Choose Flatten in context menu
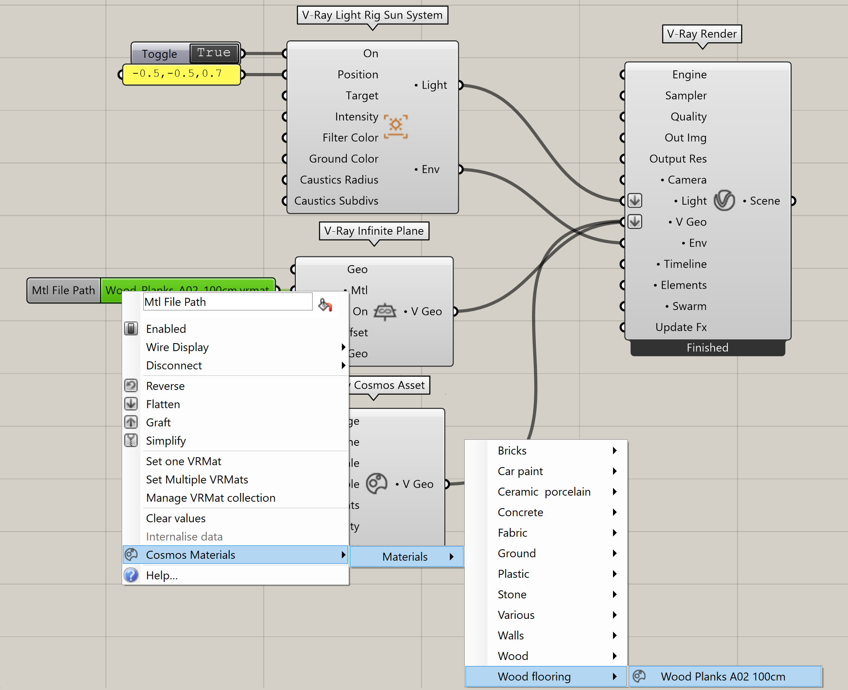This screenshot has width=848, height=690. 235,404
